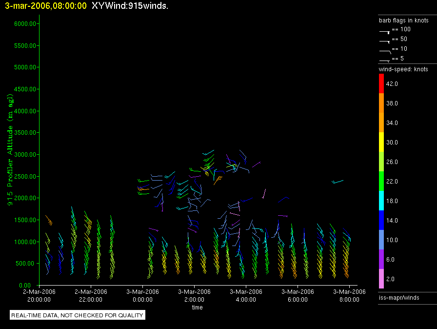Select the red 42.0 knots color swatch
Screen dimensions: 437x329
pyautogui.click(x=381, y=83)
